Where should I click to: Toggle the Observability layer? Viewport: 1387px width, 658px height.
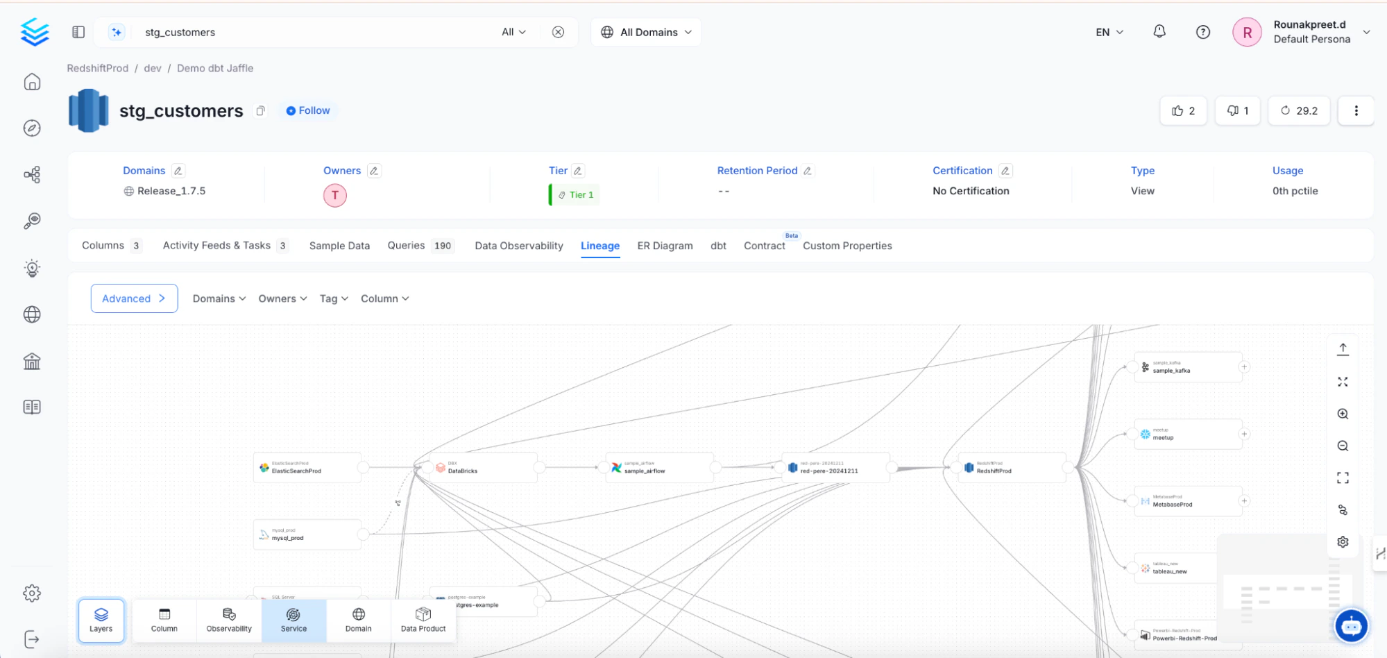click(229, 621)
